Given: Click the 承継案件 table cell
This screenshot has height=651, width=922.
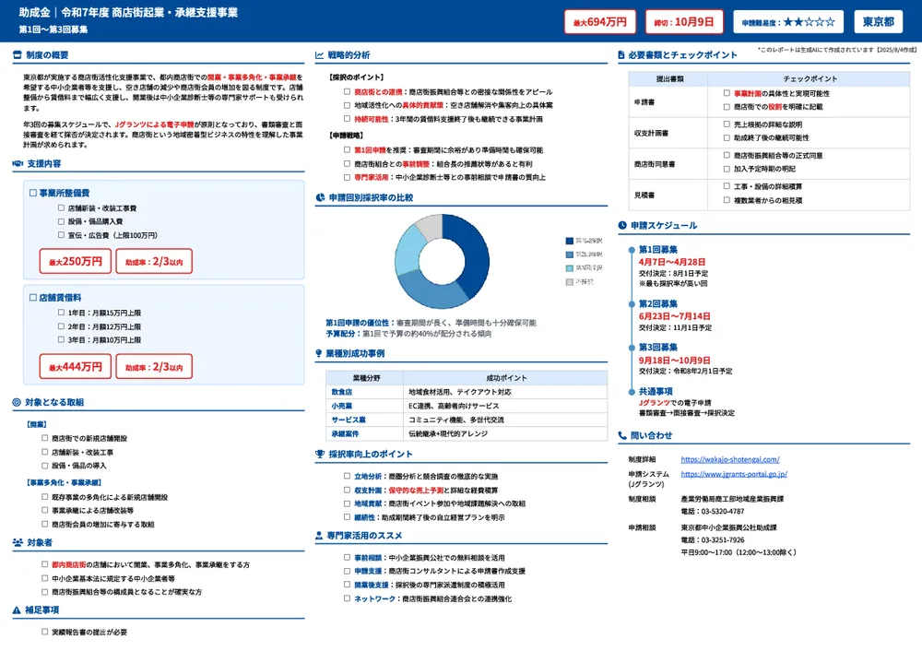Looking at the screenshot, I should click(364, 434).
